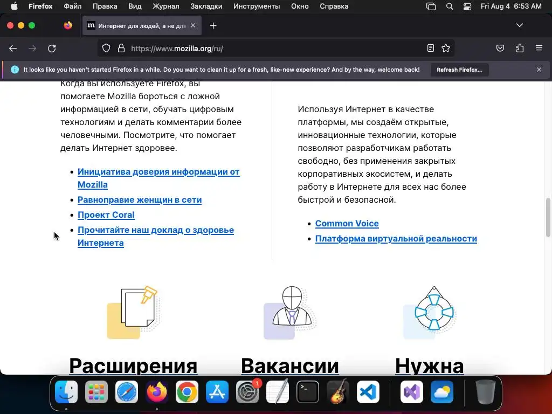552x414 pixels.
Task: Open Платформа виртуальной реальности link
Action: [x=396, y=239]
